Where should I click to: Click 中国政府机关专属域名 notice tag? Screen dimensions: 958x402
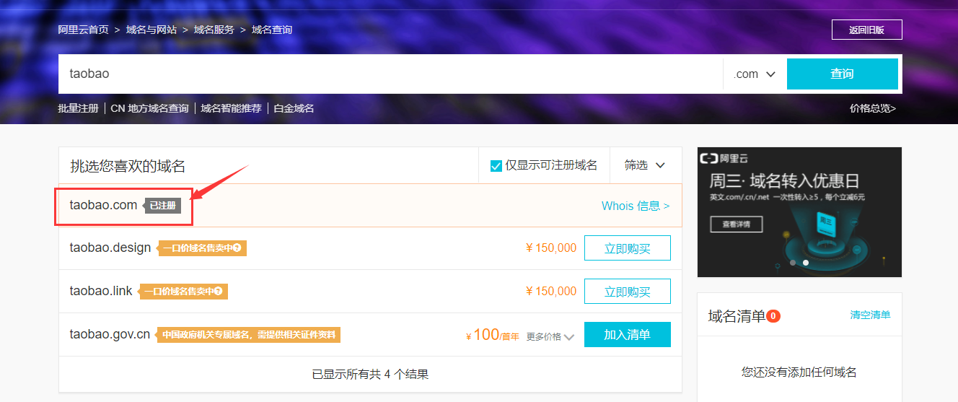[248, 335]
